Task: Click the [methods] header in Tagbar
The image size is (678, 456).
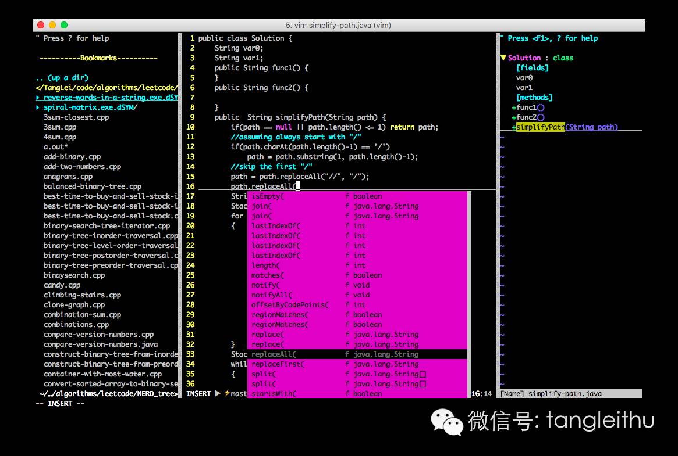Action: (534, 98)
